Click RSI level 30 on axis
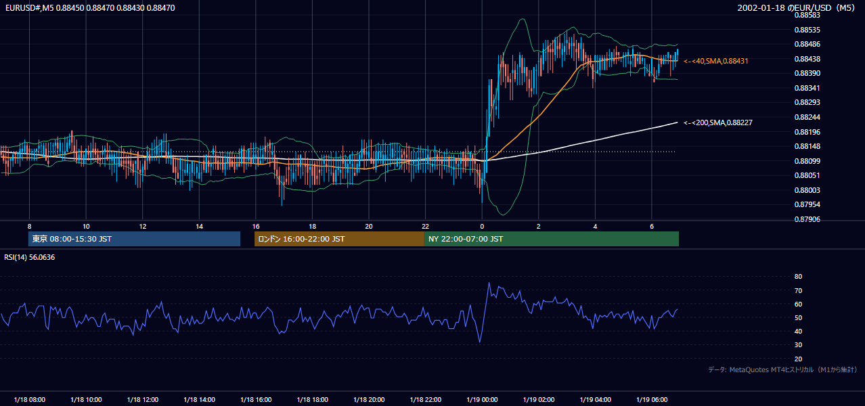Image resolution: width=865 pixels, height=406 pixels. pyautogui.click(x=798, y=345)
